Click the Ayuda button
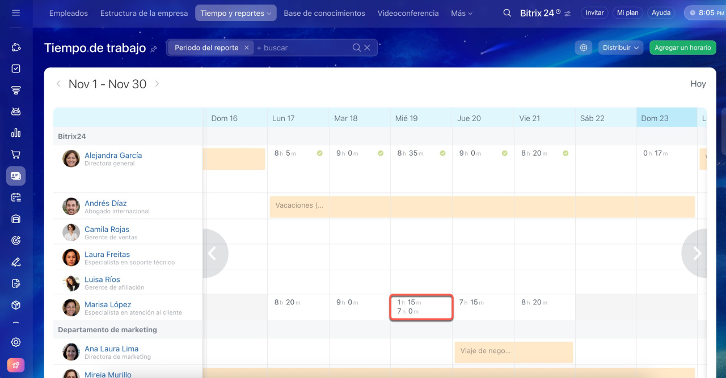726x378 pixels. (661, 12)
